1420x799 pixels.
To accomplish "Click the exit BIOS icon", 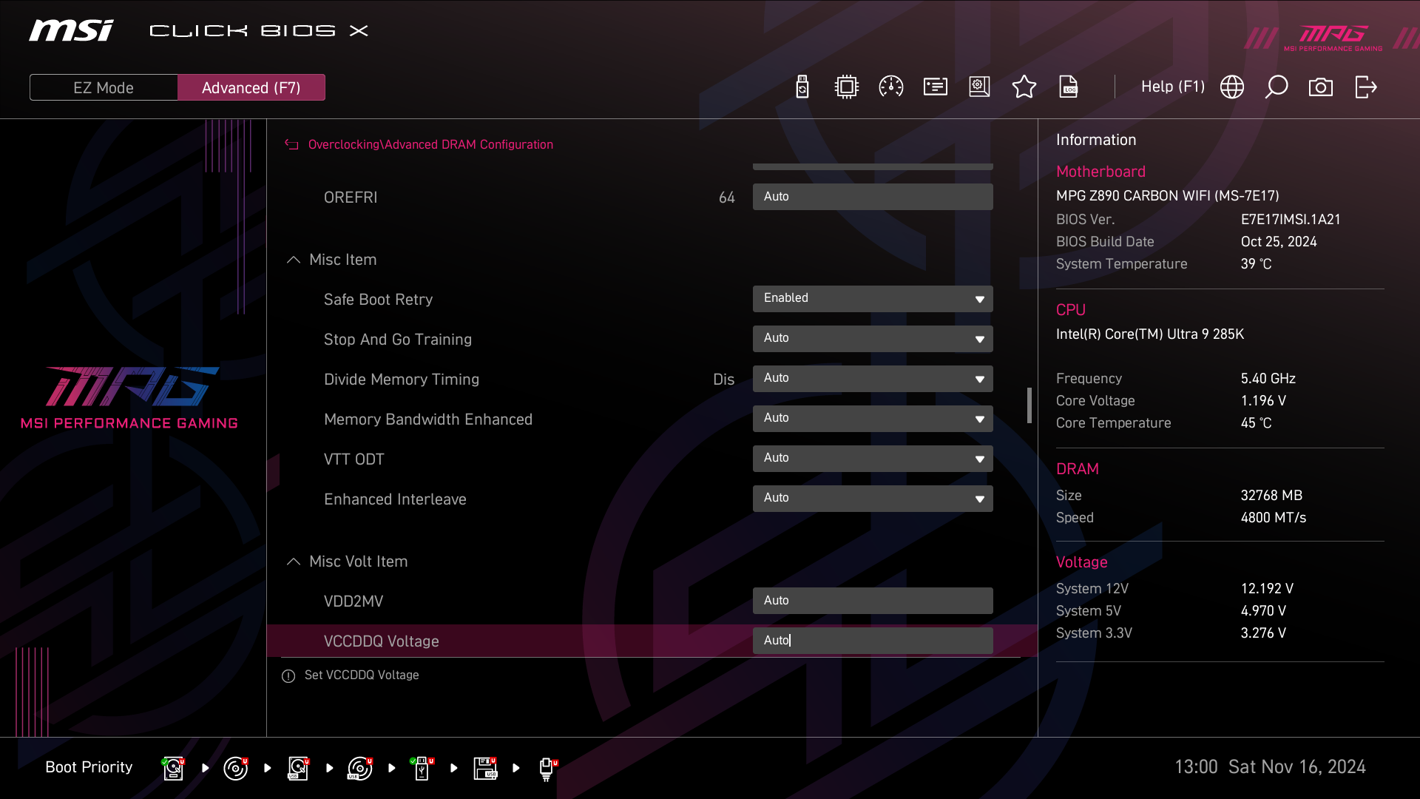I will [x=1365, y=87].
